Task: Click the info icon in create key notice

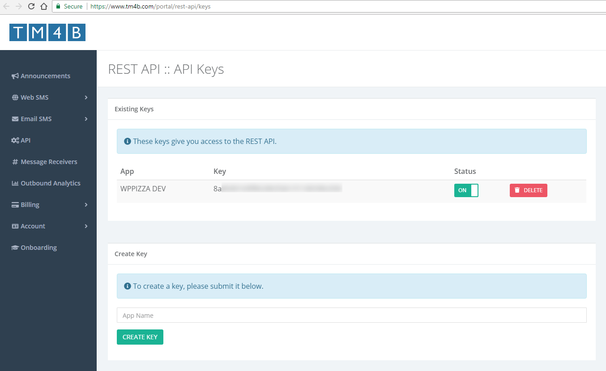Action: coord(128,286)
